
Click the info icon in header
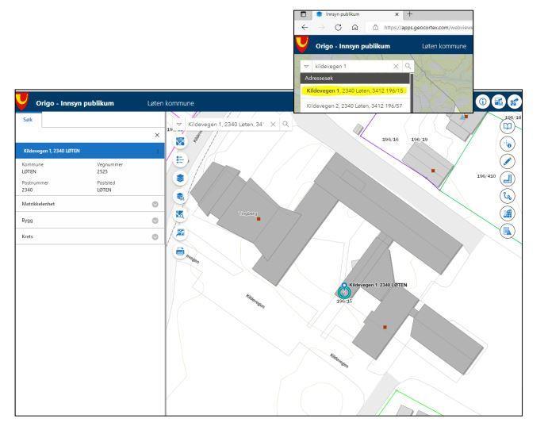click(483, 102)
